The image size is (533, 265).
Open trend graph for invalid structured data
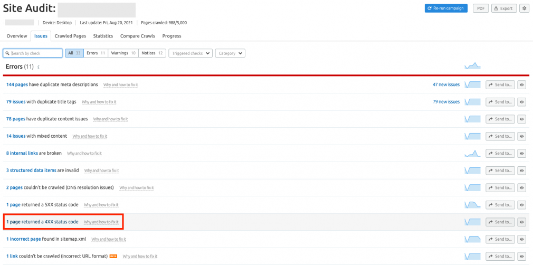point(472,171)
